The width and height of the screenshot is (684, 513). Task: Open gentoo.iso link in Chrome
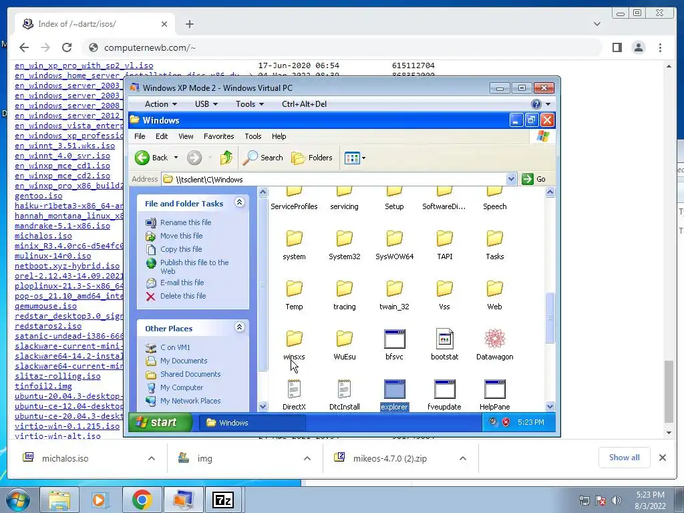[38, 196]
